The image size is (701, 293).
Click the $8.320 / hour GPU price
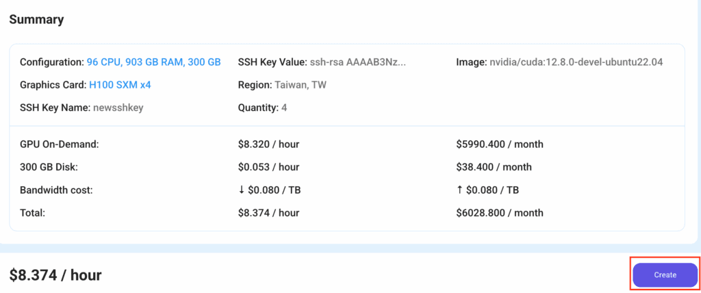pyautogui.click(x=268, y=144)
